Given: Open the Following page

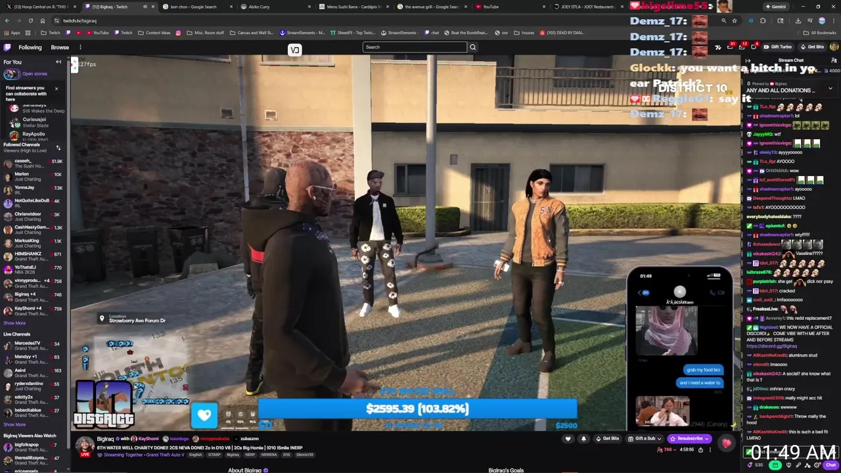Looking at the screenshot, I should point(30,47).
